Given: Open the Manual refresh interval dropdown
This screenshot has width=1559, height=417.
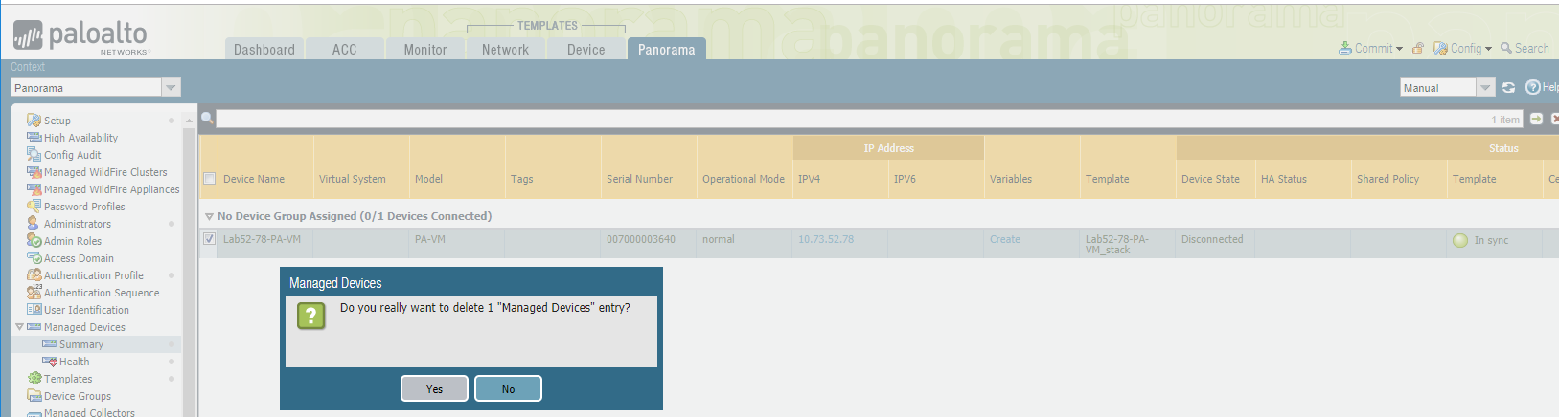Looking at the screenshot, I should [1485, 87].
